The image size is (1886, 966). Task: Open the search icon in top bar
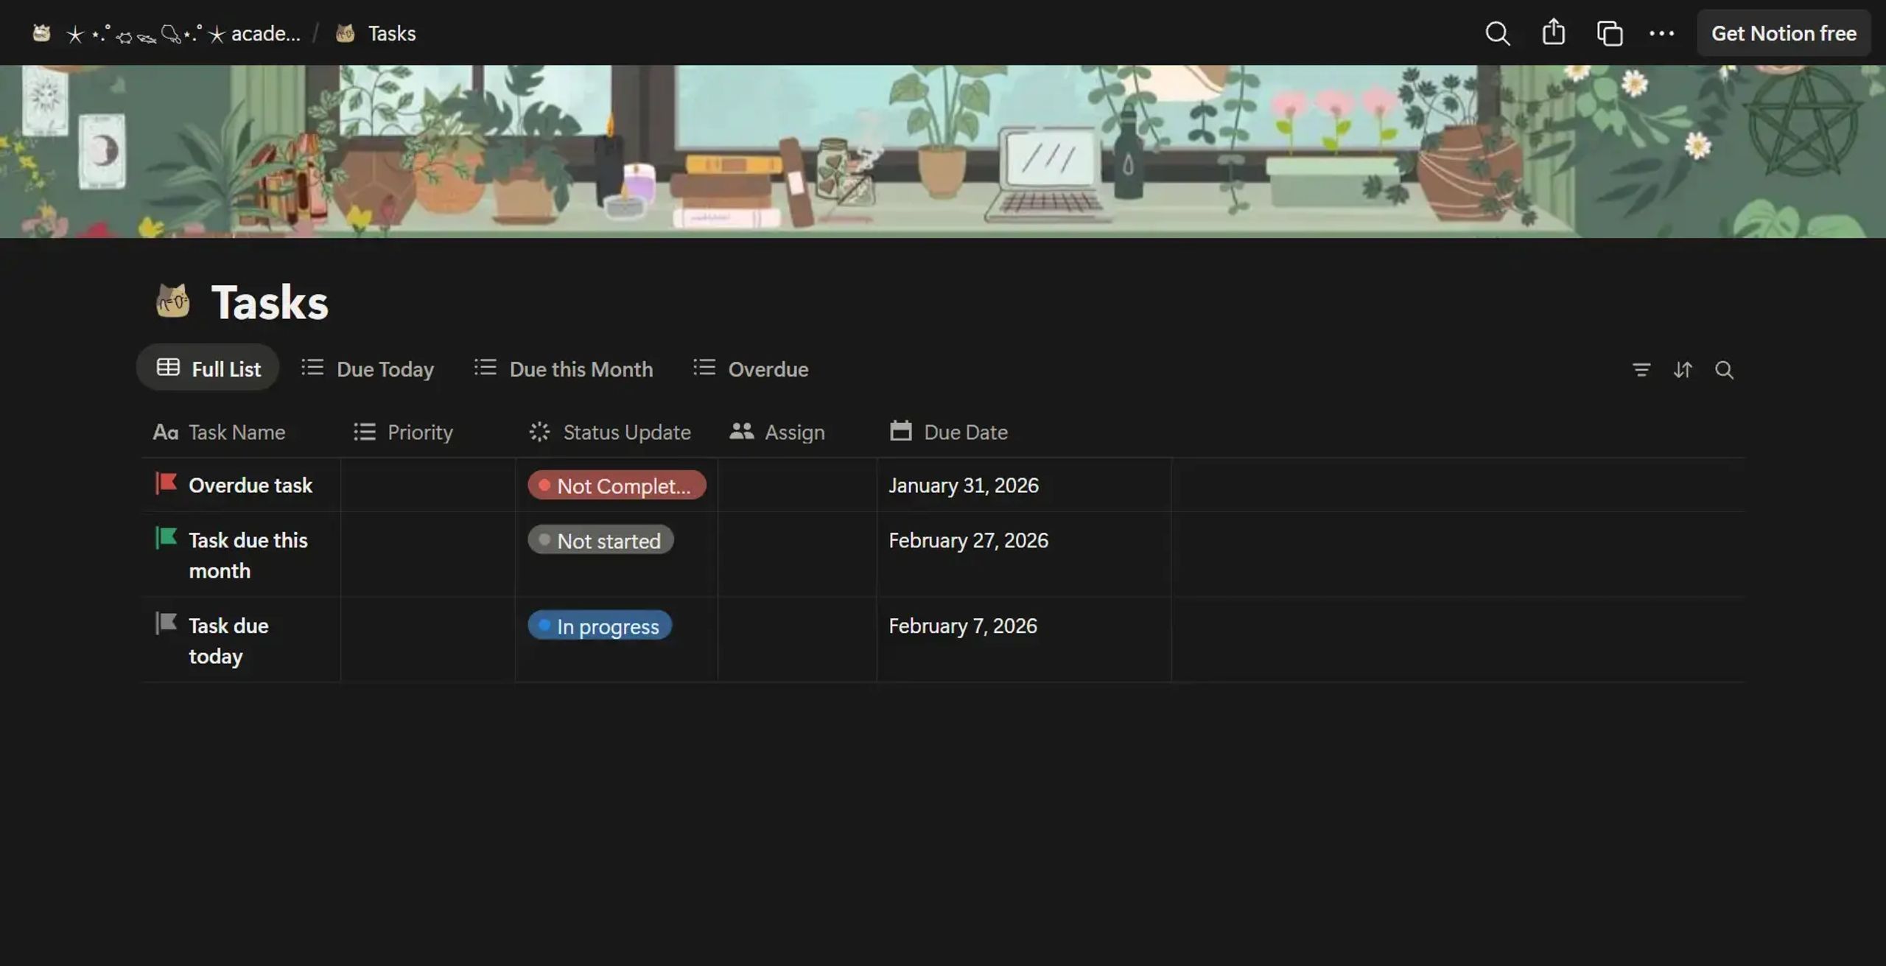[1497, 33]
